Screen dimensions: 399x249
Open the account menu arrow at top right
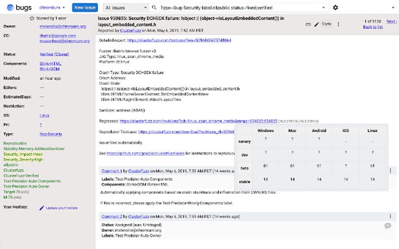(393, 7)
